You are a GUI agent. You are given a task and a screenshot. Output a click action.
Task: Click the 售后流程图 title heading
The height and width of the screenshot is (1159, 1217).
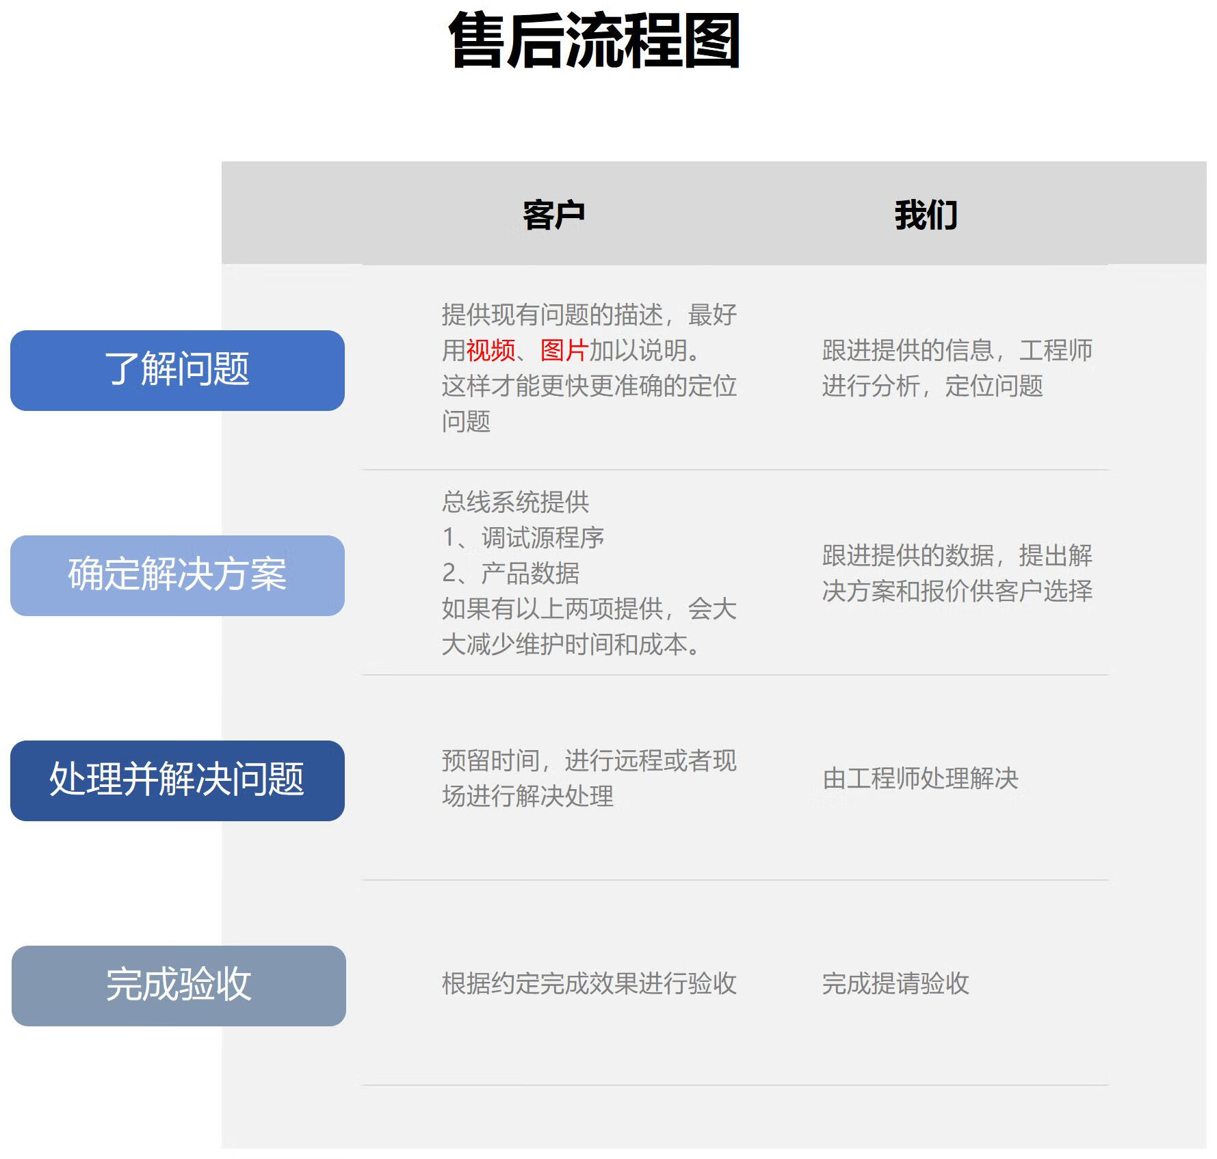594,41
